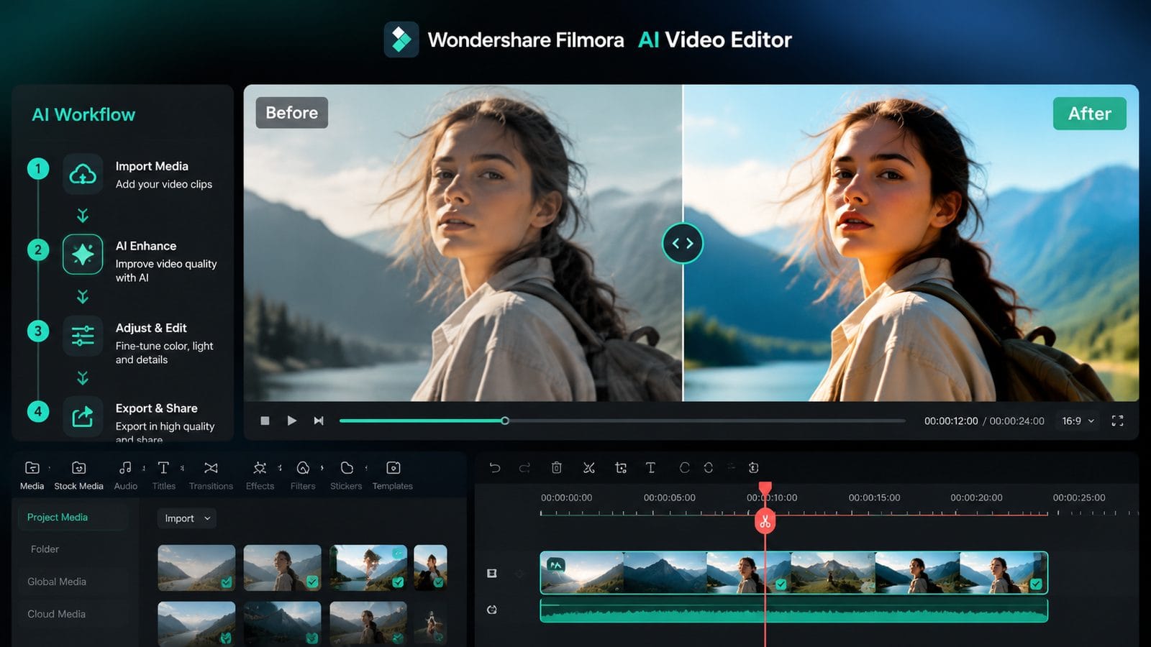Select Global Media in the sidebar
Screen dimensions: 1151x647
57,582
